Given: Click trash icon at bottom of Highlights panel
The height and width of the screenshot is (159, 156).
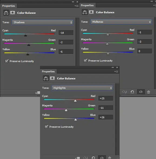Looking at the screenshot, I should click(x=109, y=158).
